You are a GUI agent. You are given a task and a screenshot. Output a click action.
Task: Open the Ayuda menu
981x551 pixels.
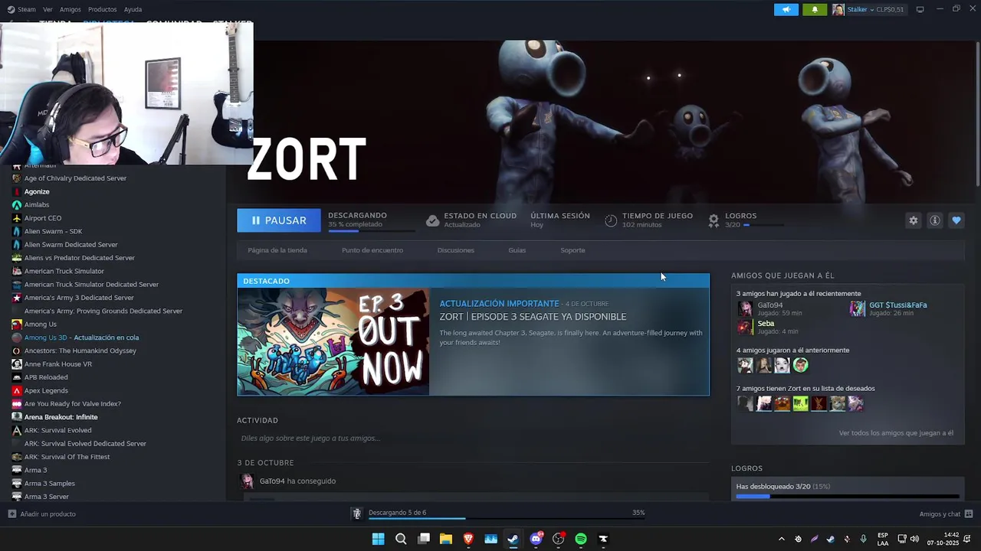pos(133,9)
